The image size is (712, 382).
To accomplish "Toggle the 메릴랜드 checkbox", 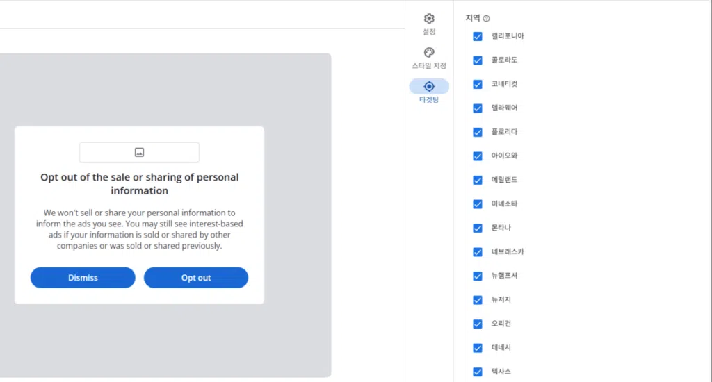I will pos(478,180).
